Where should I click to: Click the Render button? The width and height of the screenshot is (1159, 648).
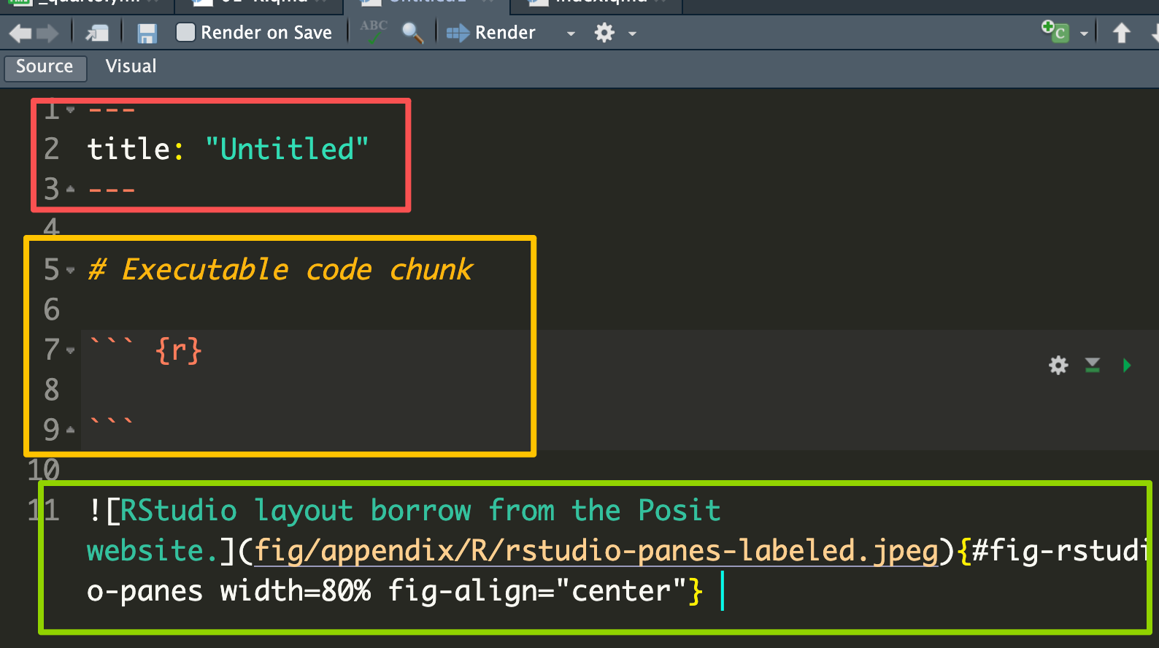[490, 33]
